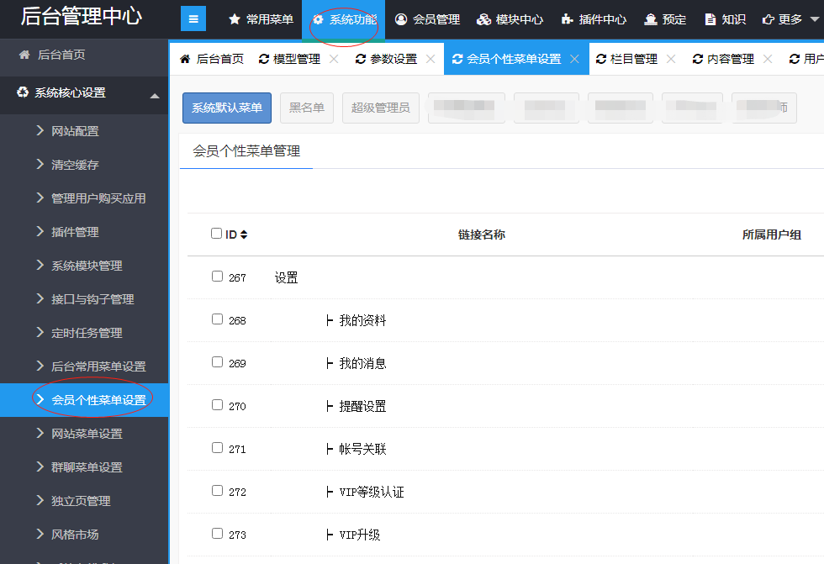Image resolution: width=824 pixels, height=564 pixels.
Task: Click the home icon beside 后台首页 in sidebar
Action: 24,55
